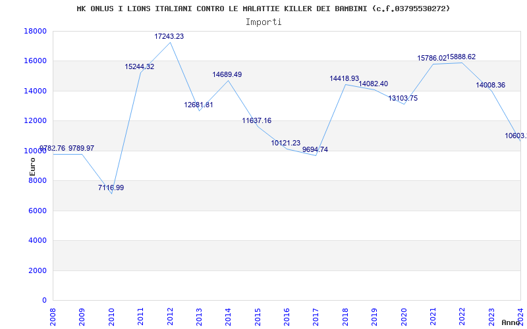Click the x-axis year label 2021
The image size is (527, 329).
(x=433, y=316)
